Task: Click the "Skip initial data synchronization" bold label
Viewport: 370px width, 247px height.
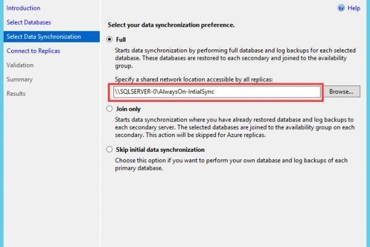Action: [x=160, y=149]
